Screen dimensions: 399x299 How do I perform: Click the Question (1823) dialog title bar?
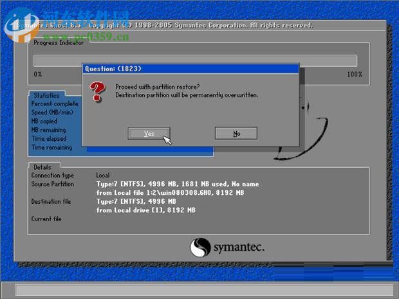(190, 68)
